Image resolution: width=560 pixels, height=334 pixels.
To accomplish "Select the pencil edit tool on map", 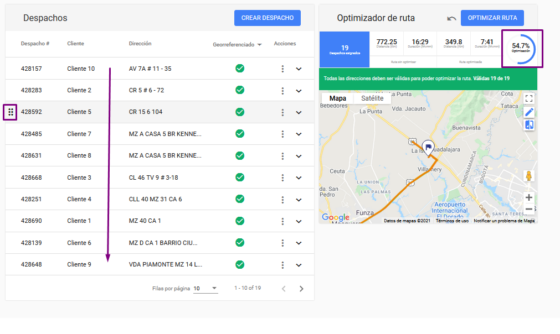I will (529, 112).
